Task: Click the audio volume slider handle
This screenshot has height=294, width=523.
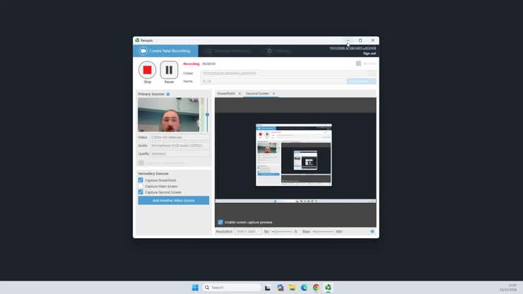Action: [207, 114]
